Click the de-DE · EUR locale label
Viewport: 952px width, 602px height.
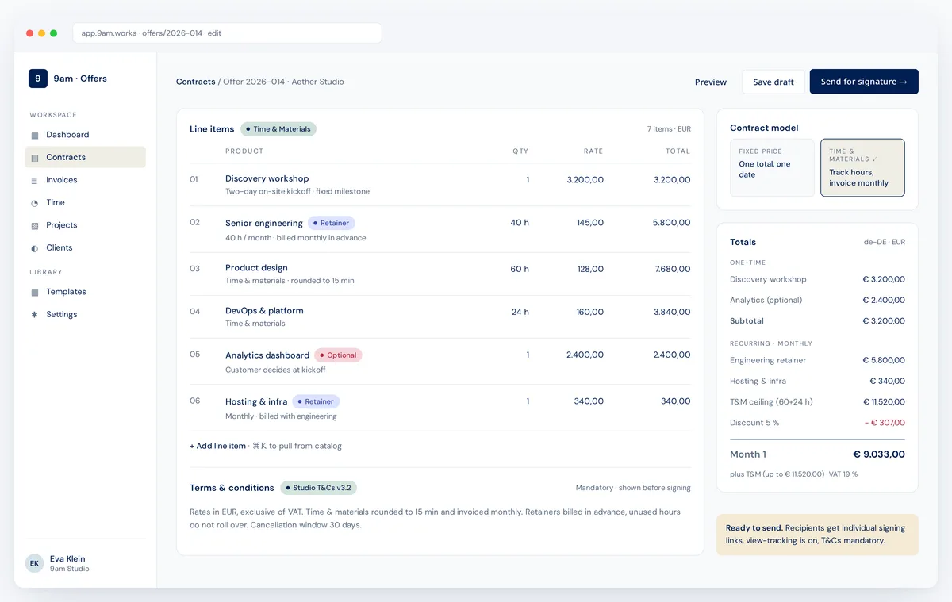[x=885, y=242]
